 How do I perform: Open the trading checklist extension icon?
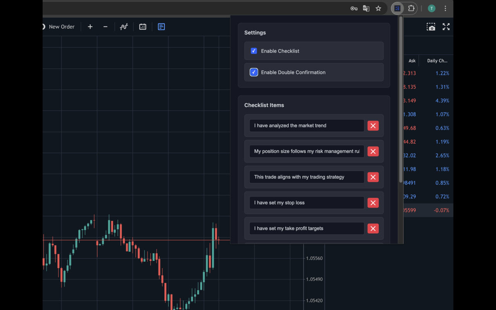(x=397, y=8)
